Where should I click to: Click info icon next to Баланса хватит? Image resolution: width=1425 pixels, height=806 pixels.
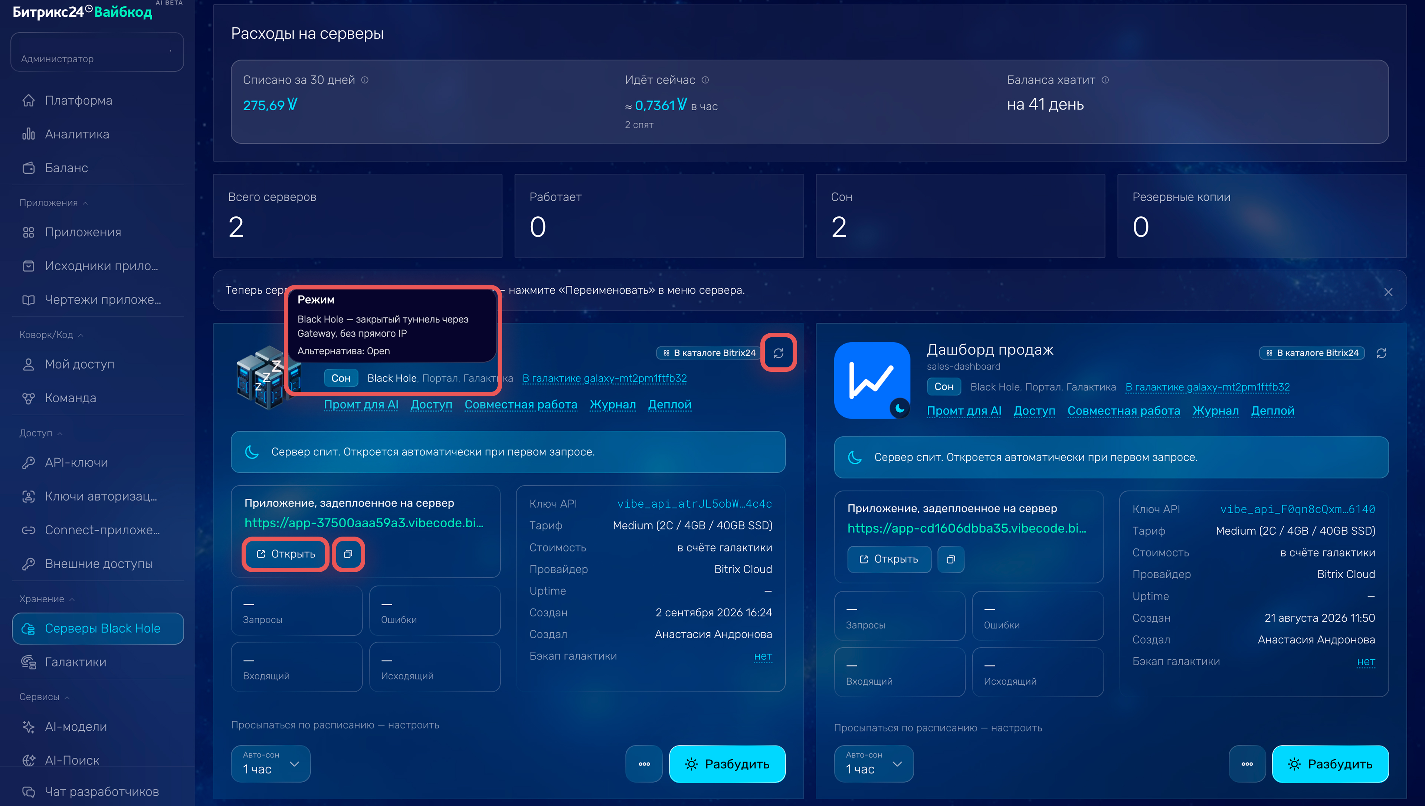[x=1105, y=80]
